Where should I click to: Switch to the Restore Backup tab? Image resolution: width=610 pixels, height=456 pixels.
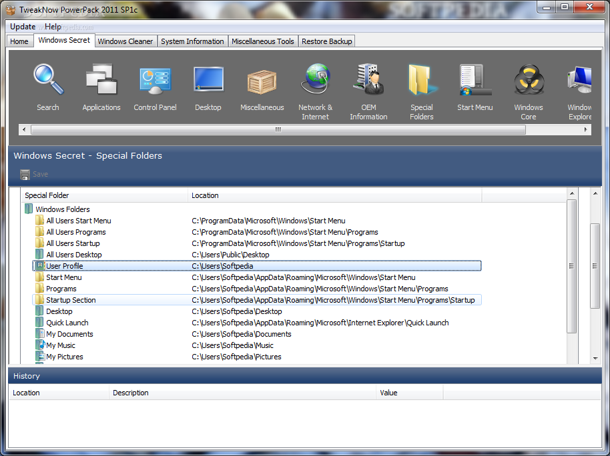coord(327,41)
